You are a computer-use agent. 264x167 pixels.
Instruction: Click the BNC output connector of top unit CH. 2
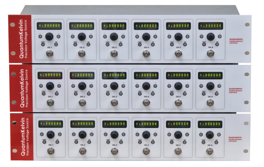click(x=82, y=54)
